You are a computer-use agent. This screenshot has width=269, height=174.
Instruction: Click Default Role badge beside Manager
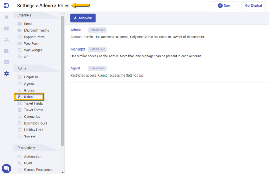[97, 49]
